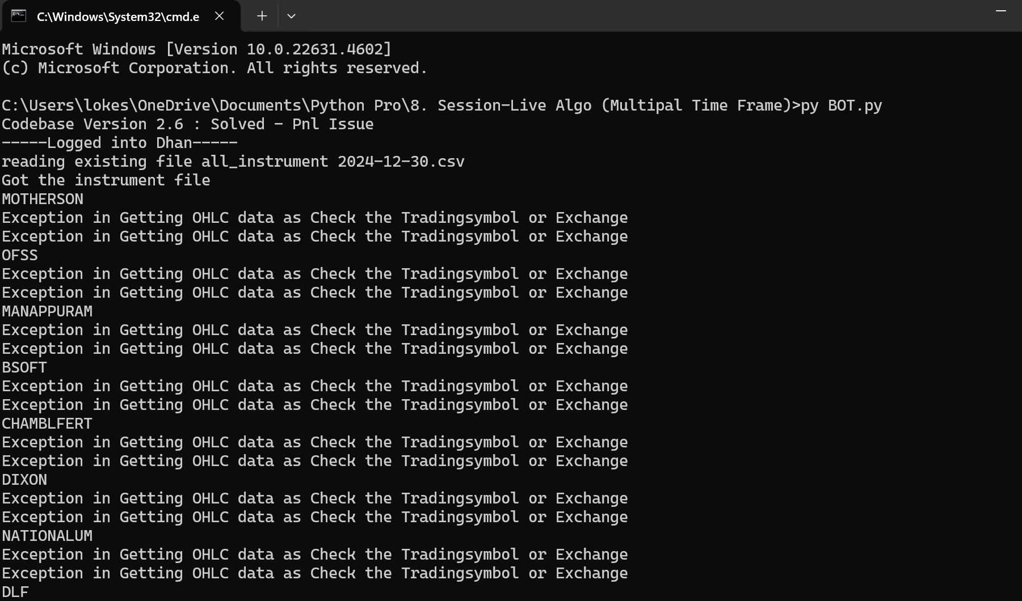Viewport: 1022px width, 601px height.
Task: Click the cmd terminal icon in the tab
Action: pyautogui.click(x=19, y=16)
